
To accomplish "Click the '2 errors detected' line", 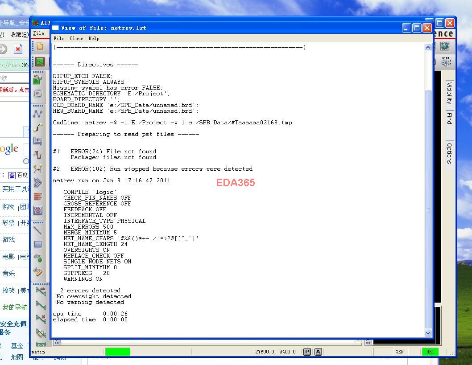I will pyautogui.click(x=90, y=291).
